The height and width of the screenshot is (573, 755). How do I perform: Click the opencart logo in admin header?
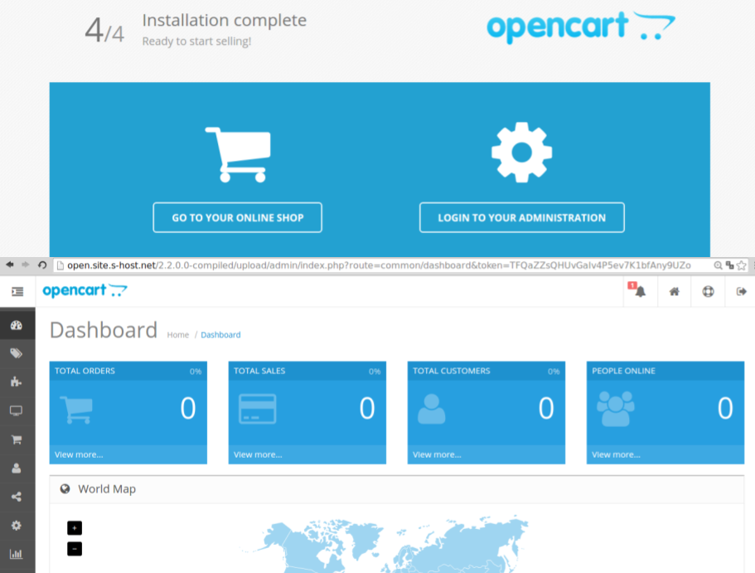click(x=85, y=290)
